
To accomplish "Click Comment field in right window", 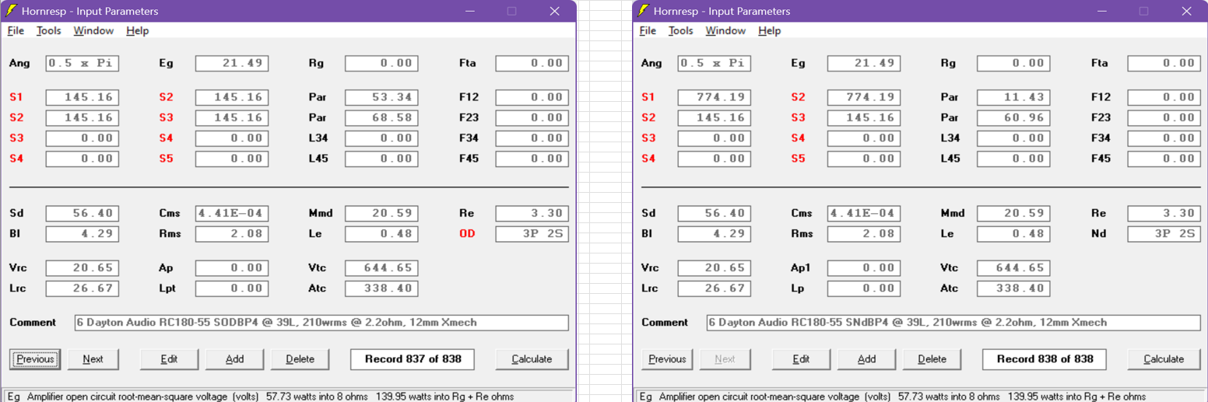I will [x=953, y=323].
